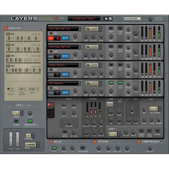
Task: Toggle layer D DIST button
Action: pyautogui.click(x=111, y=83)
